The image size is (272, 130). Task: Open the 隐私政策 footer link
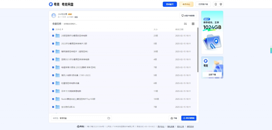(x=171, y=127)
